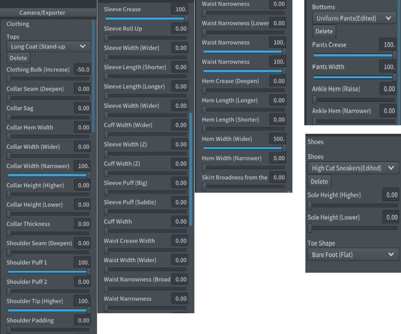Open the Toe Shape dropdown showing Bare Foot (Flat)
Screen dimensions: 401x334
click(353, 255)
